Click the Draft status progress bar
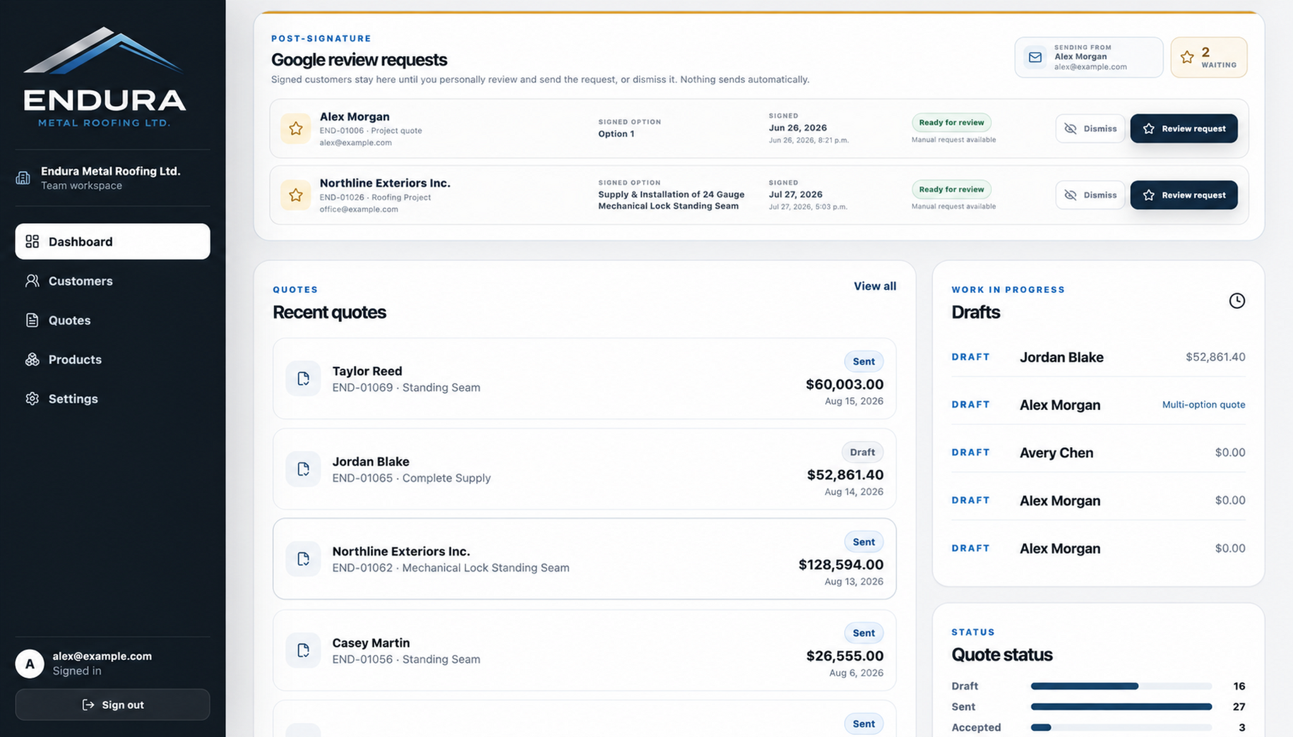The height and width of the screenshot is (737, 1293). 1121,686
